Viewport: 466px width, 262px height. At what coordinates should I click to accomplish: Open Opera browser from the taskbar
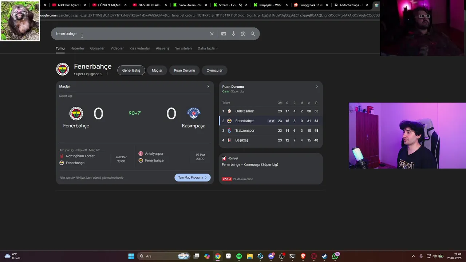coord(314,256)
